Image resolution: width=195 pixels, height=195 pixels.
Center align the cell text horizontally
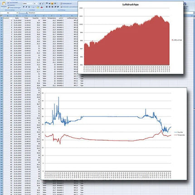pyautogui.click(x=49, y=7)
